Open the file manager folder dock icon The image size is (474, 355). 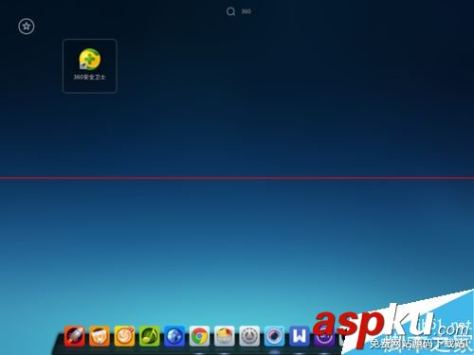pyautogui.click(x=225, y=336)
